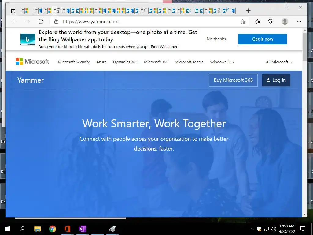This screenshot has height=235, width=313.
Task: Add this page to favorites
Action: 243,22
